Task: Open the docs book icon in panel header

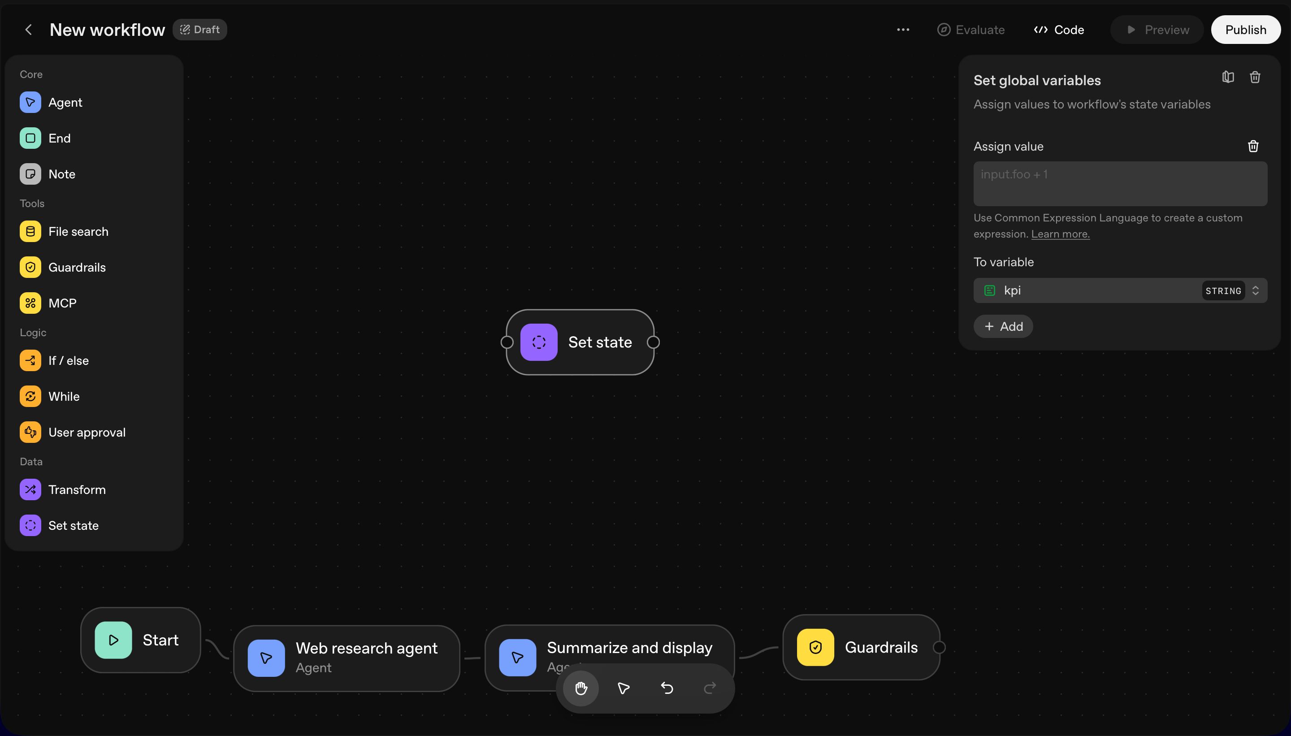Action: (x=1228, y=77)
